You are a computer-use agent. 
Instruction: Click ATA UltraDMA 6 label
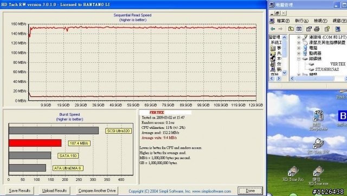[68, 168]
